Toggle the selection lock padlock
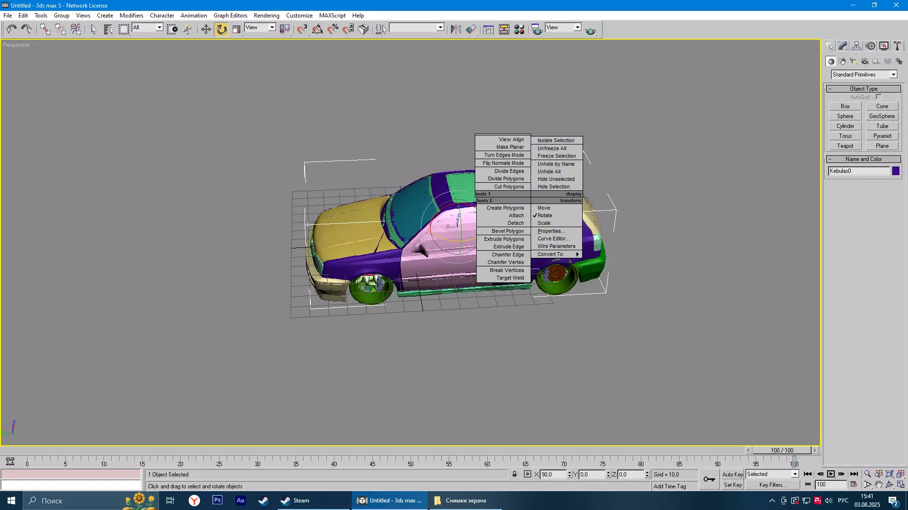 [x=515, y=474]
